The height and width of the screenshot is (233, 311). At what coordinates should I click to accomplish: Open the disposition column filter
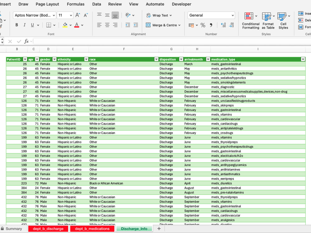point(181,59)
